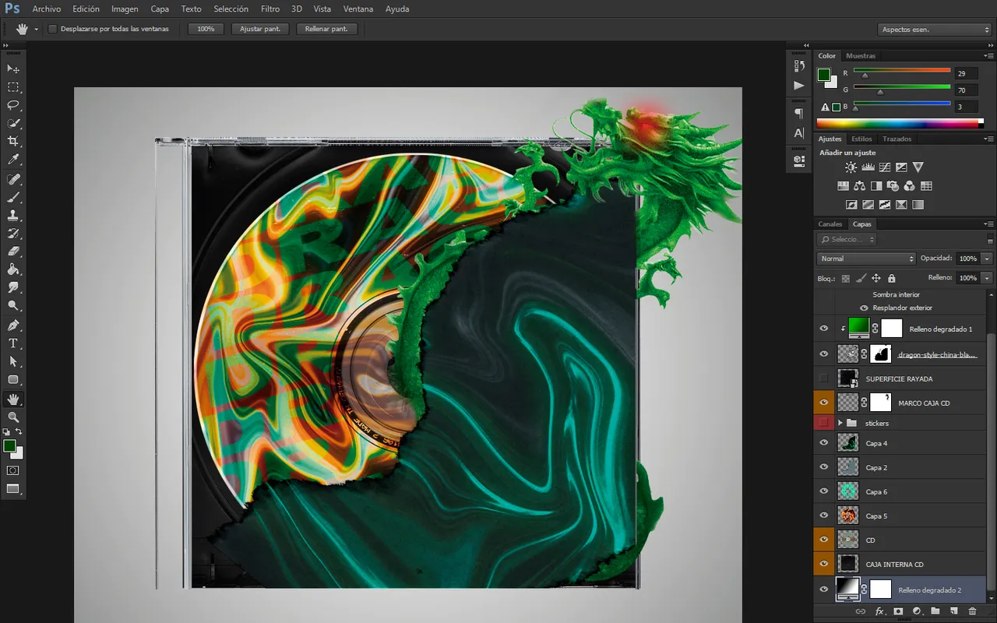Switch to the Estilos tab
This screenshot has width=997, height=623.
(x=861, y=139)
